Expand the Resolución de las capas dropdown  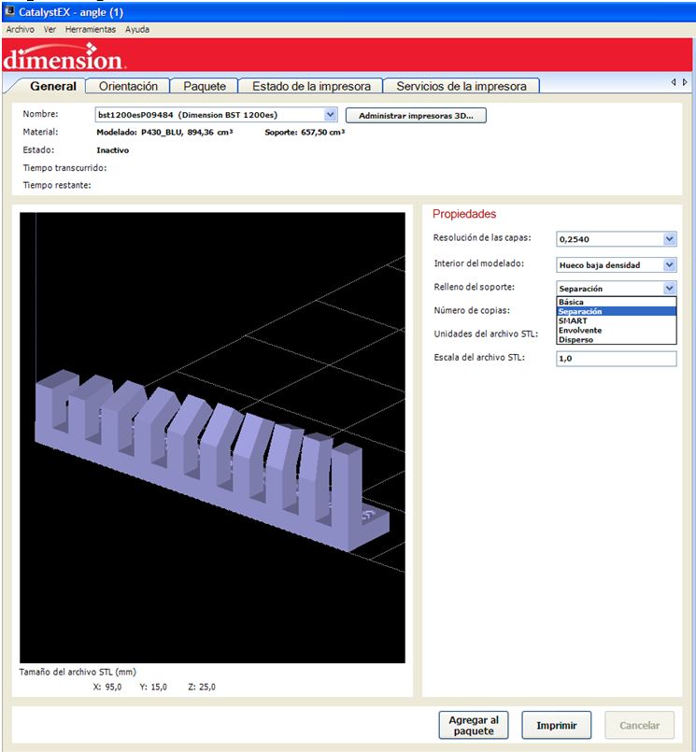(670, 239)
